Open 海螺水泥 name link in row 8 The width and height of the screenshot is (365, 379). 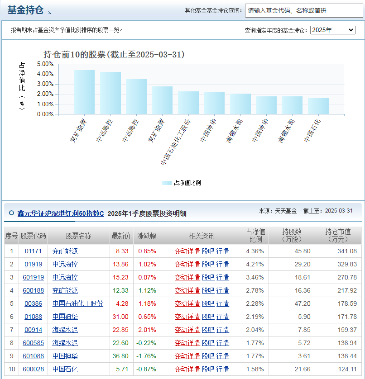(x=65, y=343)
